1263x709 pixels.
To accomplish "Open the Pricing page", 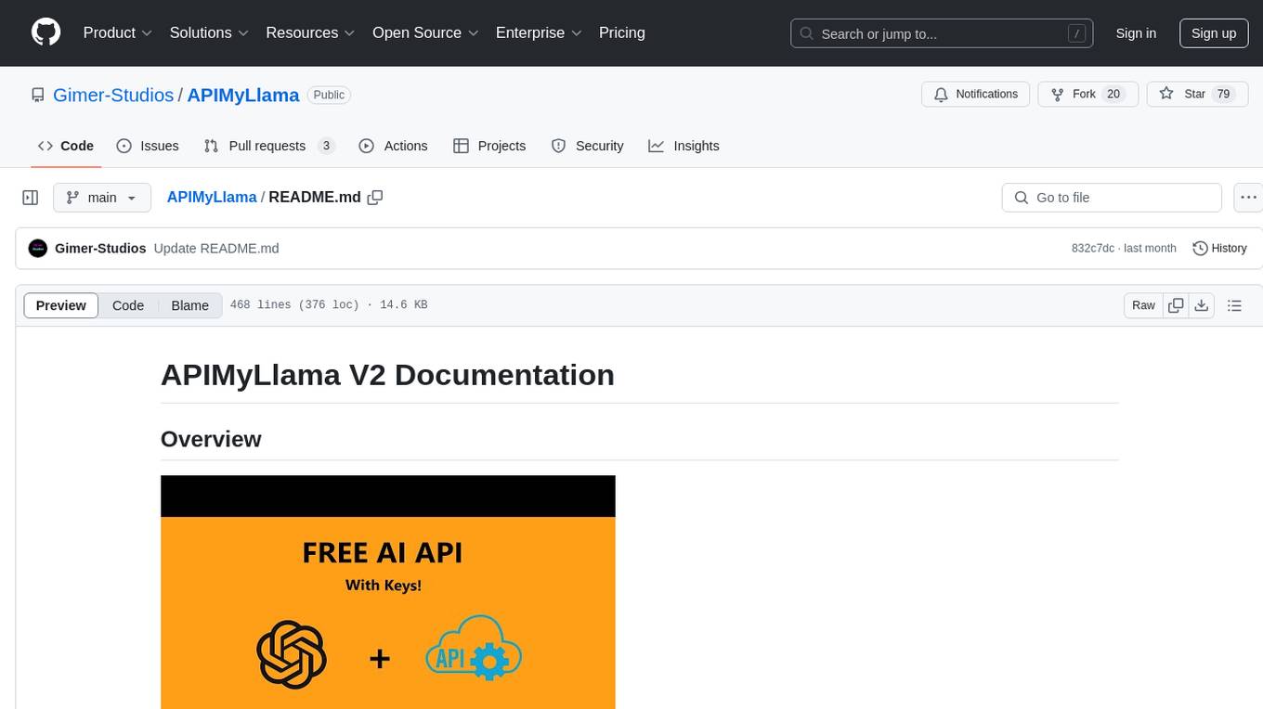I will [x=622, y=32].
